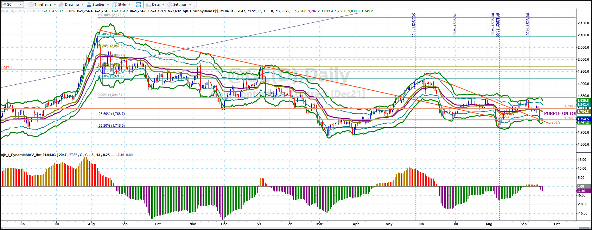Click the Apr date axis label
592x230 pixels.
pos(356,224)
